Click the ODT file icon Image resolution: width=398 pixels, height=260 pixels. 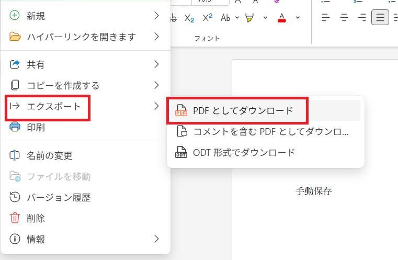tap(181, 152)
